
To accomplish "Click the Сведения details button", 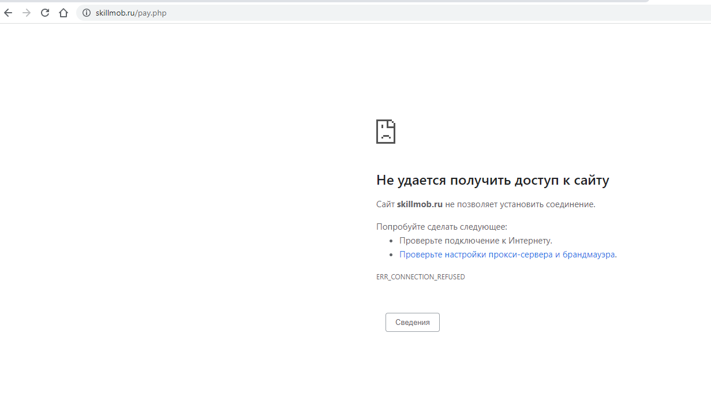I will point(412,323).
